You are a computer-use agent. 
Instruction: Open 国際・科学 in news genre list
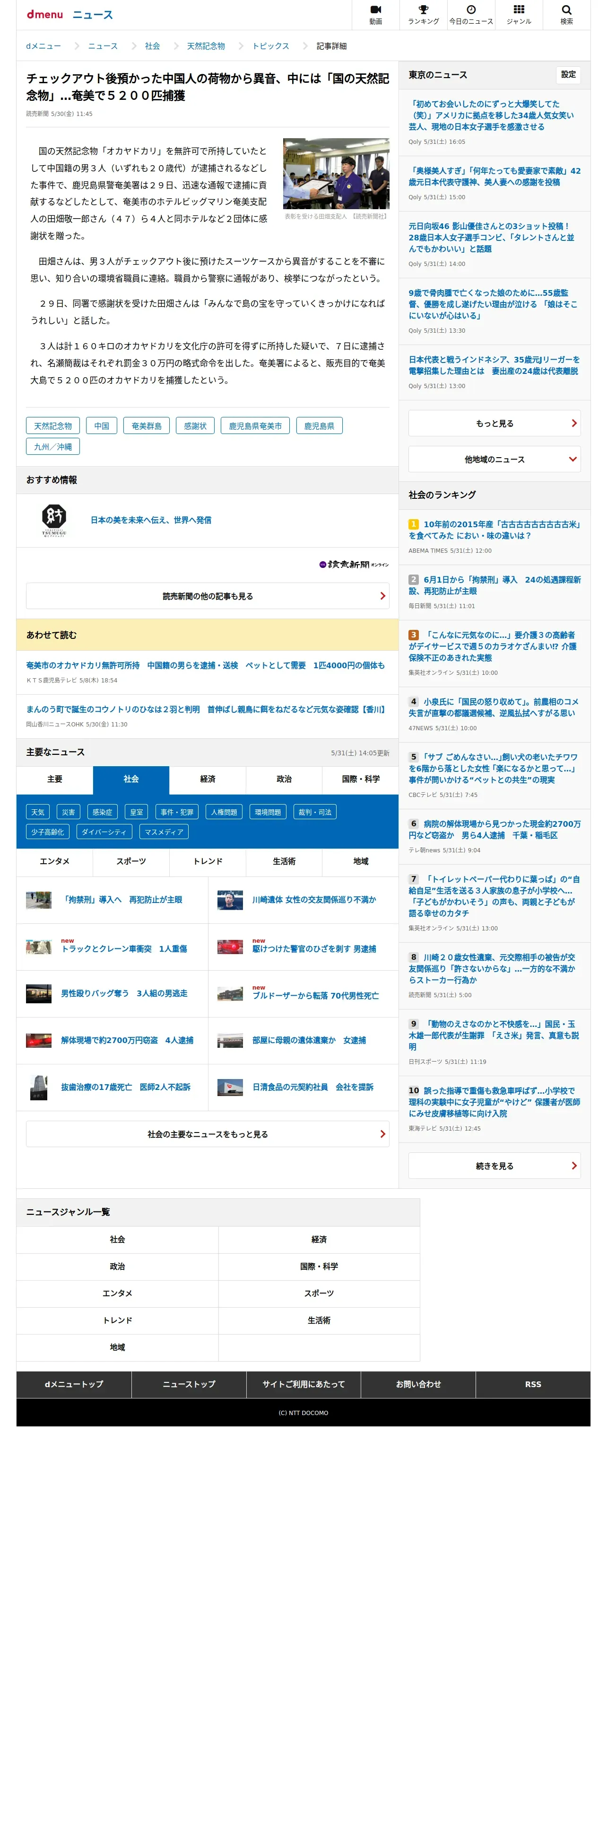coord(319,1266)
